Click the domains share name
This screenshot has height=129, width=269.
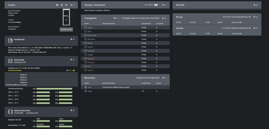(91, 62)
